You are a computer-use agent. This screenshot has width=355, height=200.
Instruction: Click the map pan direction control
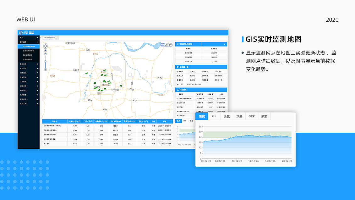click(45, 46)
